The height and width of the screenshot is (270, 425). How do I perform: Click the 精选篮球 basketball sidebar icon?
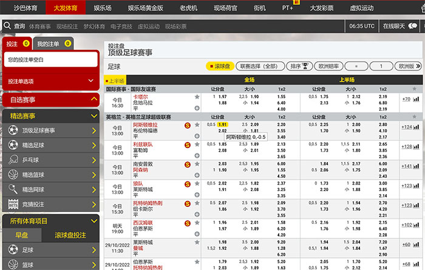click(x=13, y=175)
